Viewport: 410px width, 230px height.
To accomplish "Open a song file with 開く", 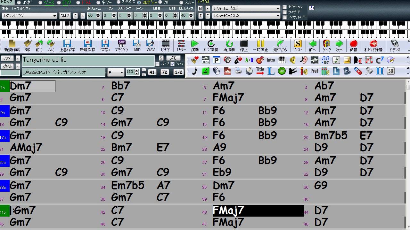I will pos(28,46).
